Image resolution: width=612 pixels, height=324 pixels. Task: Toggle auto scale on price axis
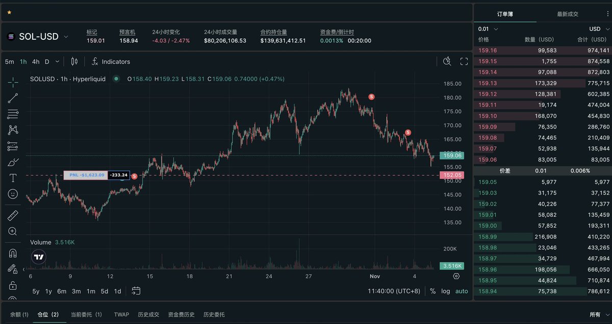click(462, 291)
